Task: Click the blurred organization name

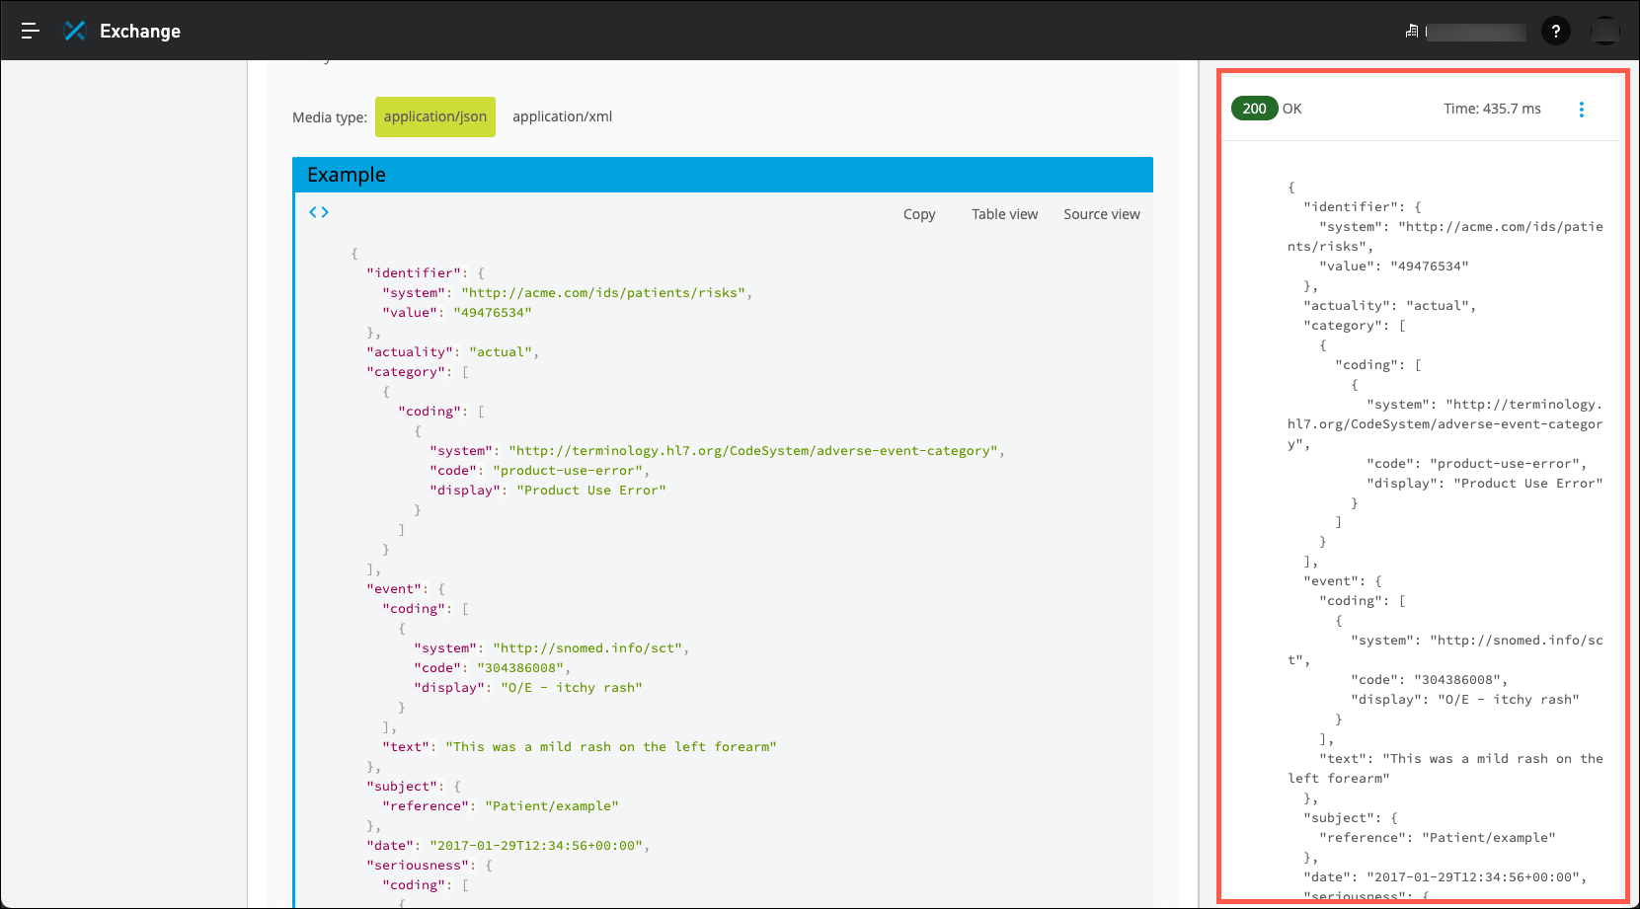Action: [1476, 32]
